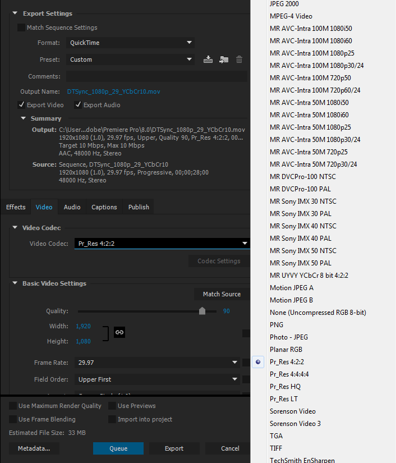Image resolution: width=396 pixels, height=463 pixels.
Task: Uncheck the Export Video checkbox
Action: pyautogui.click(x=21, y=105)
